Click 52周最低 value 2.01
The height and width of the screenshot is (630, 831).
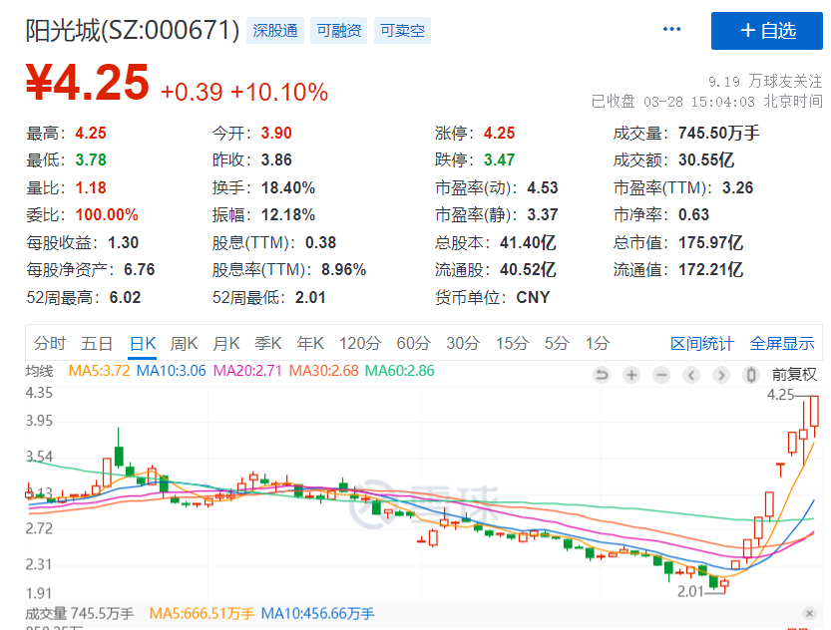[310, 297]
